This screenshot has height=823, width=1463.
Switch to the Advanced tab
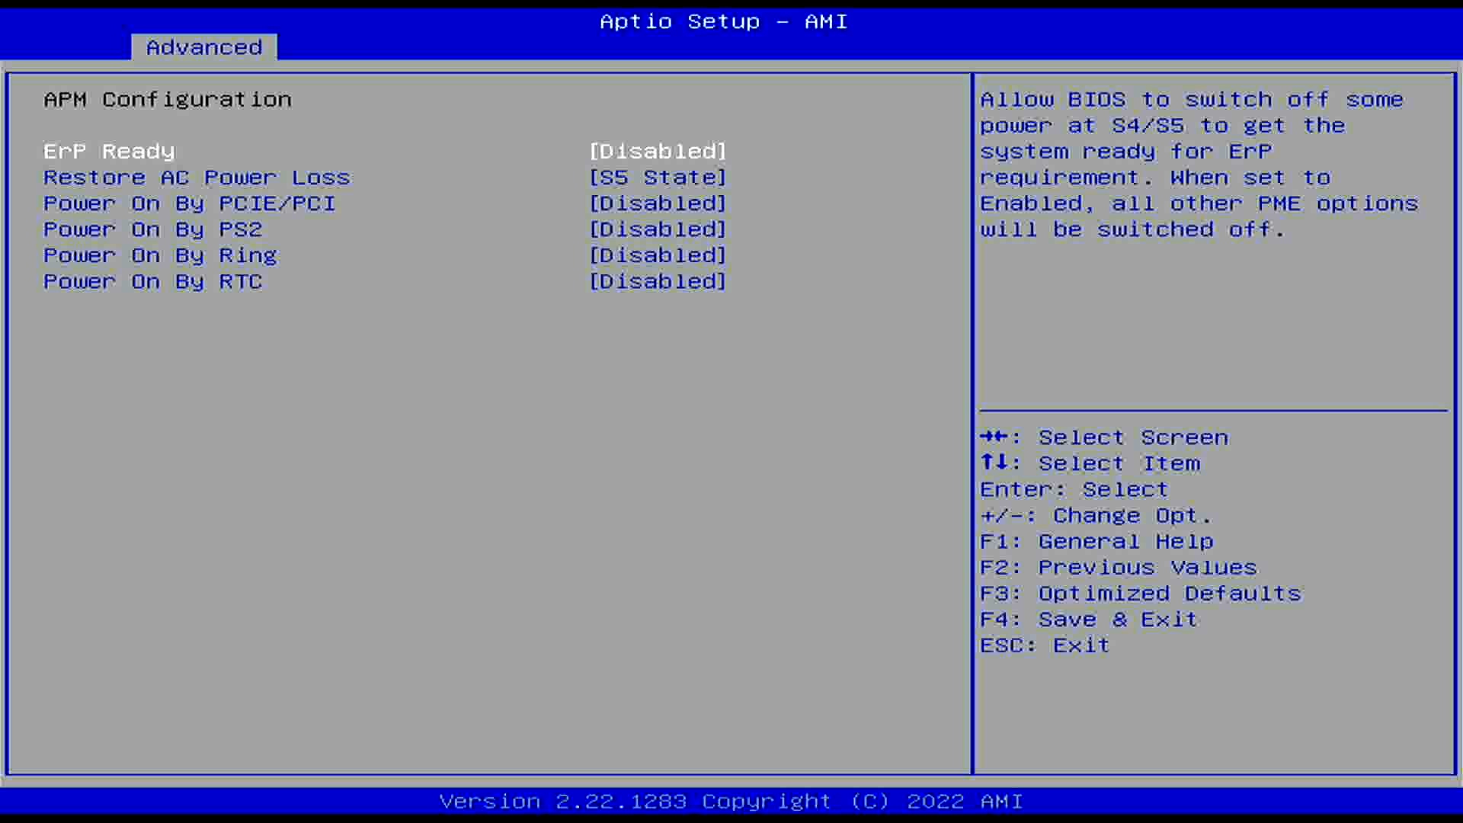click(204, 47)
